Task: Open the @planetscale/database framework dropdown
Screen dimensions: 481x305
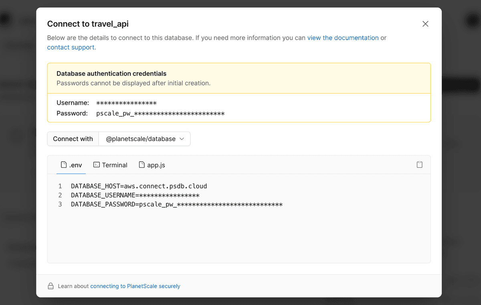Action: (144, 139)
